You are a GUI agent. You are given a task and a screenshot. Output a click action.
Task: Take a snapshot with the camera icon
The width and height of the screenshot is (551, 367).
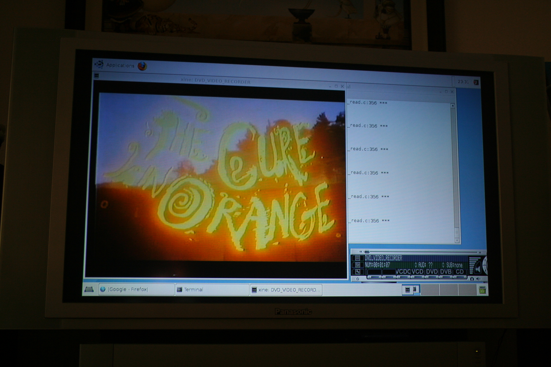[472, 279]
